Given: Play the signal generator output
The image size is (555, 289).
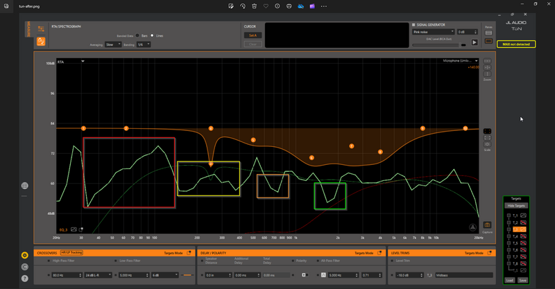Looking at the screenshot, I should [475, 42].
